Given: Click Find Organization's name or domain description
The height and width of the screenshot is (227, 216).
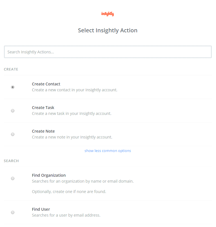Looking at the screenshot, I should click(83, 181).
